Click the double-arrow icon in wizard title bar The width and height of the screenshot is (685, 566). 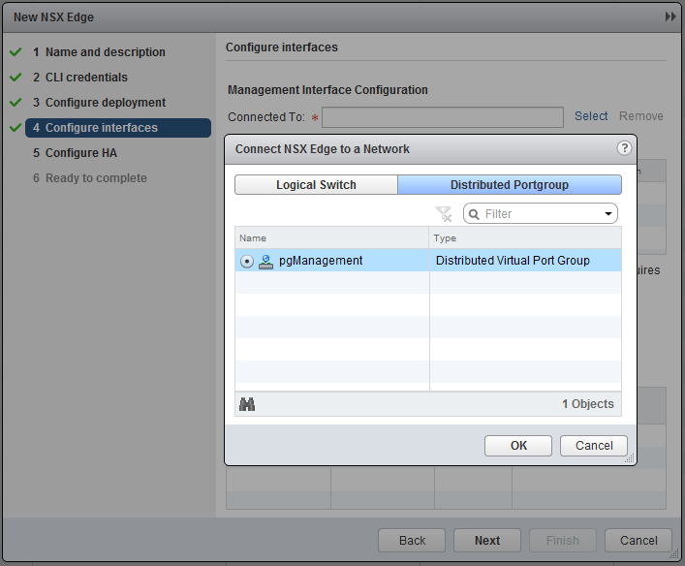point(669,17)
